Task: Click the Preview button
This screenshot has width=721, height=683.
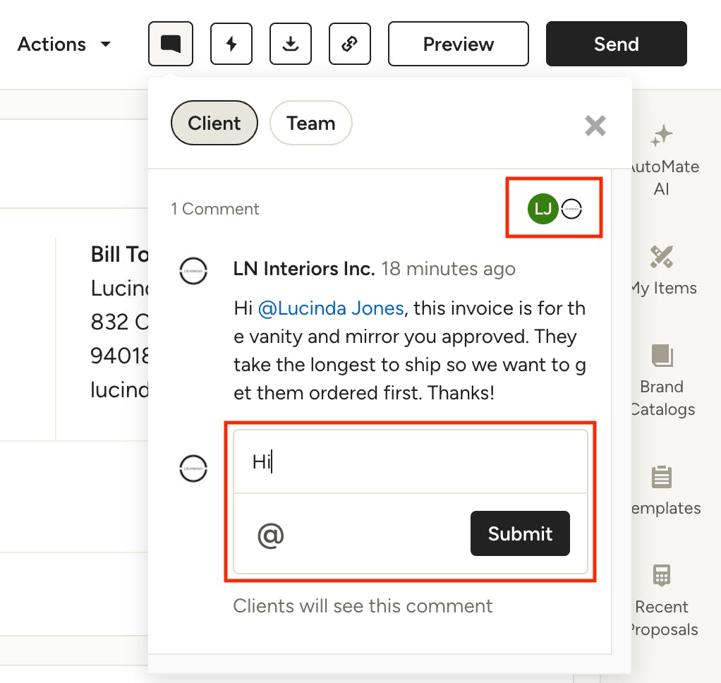Action: pos(458,44)
